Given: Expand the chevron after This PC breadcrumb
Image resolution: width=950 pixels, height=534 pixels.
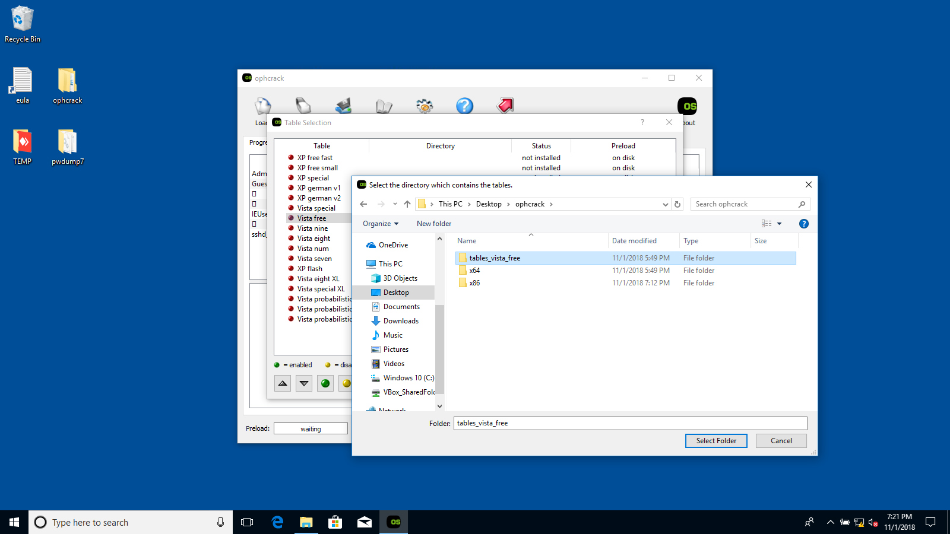Looking at the screenshot, I should click(x=469, y=204).
